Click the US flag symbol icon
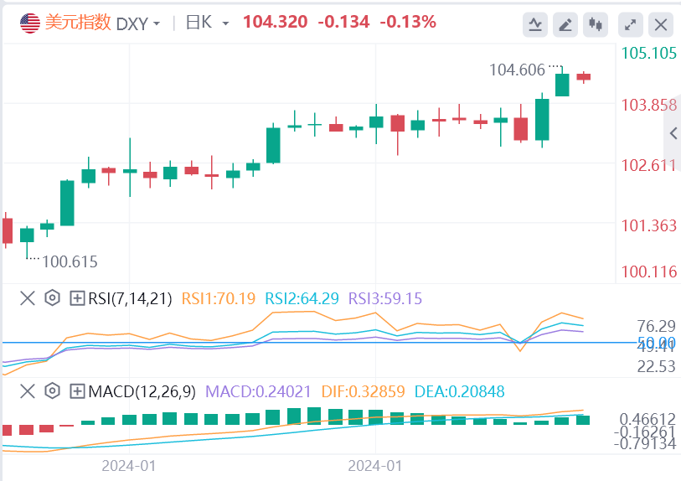 click(x=30, y=23)
